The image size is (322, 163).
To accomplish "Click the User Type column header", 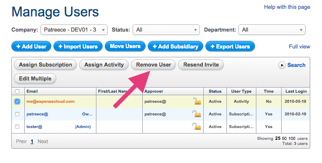I will [x=241, y=91].
